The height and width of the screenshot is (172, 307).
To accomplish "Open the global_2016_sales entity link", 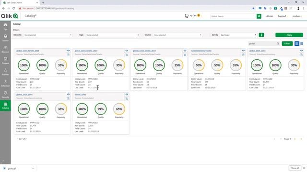I will click(x=257, y=51).
